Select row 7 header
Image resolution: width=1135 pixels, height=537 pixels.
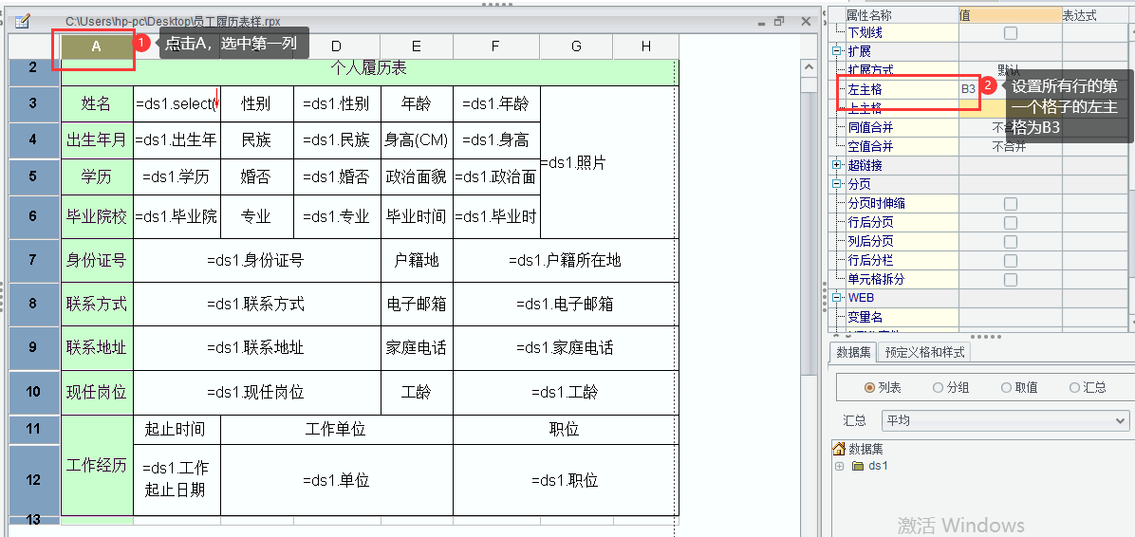tap(34, 261)
